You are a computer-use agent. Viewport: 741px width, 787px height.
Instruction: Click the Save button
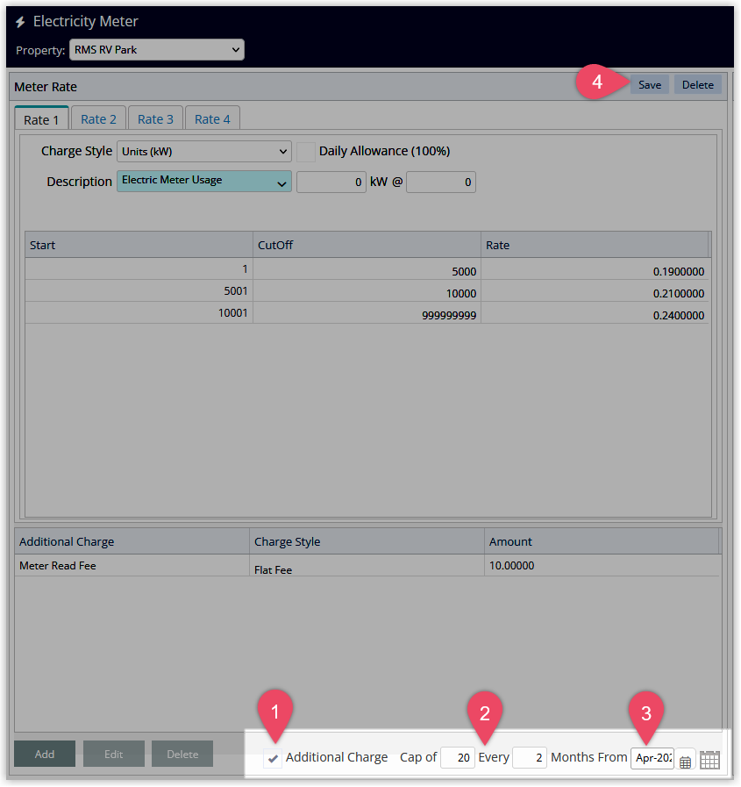[x=649, y=85]
